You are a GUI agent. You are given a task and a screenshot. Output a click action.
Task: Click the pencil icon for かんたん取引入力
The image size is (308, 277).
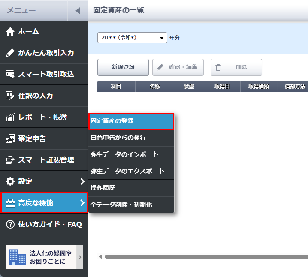click(x=10, y=53)
